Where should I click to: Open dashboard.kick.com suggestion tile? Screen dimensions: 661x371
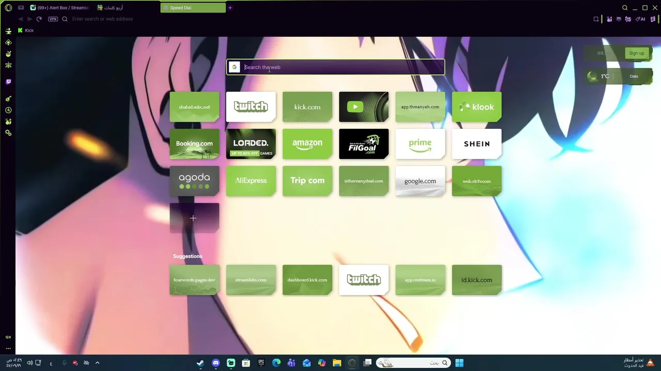(307, 280)
